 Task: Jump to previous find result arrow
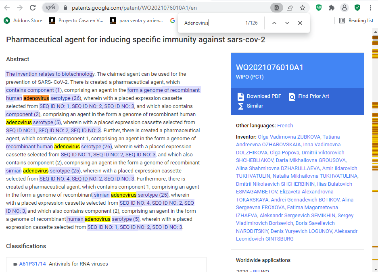coord(274,23)
